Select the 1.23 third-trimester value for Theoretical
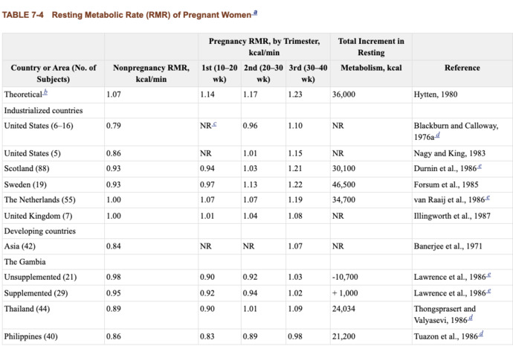 295,95
